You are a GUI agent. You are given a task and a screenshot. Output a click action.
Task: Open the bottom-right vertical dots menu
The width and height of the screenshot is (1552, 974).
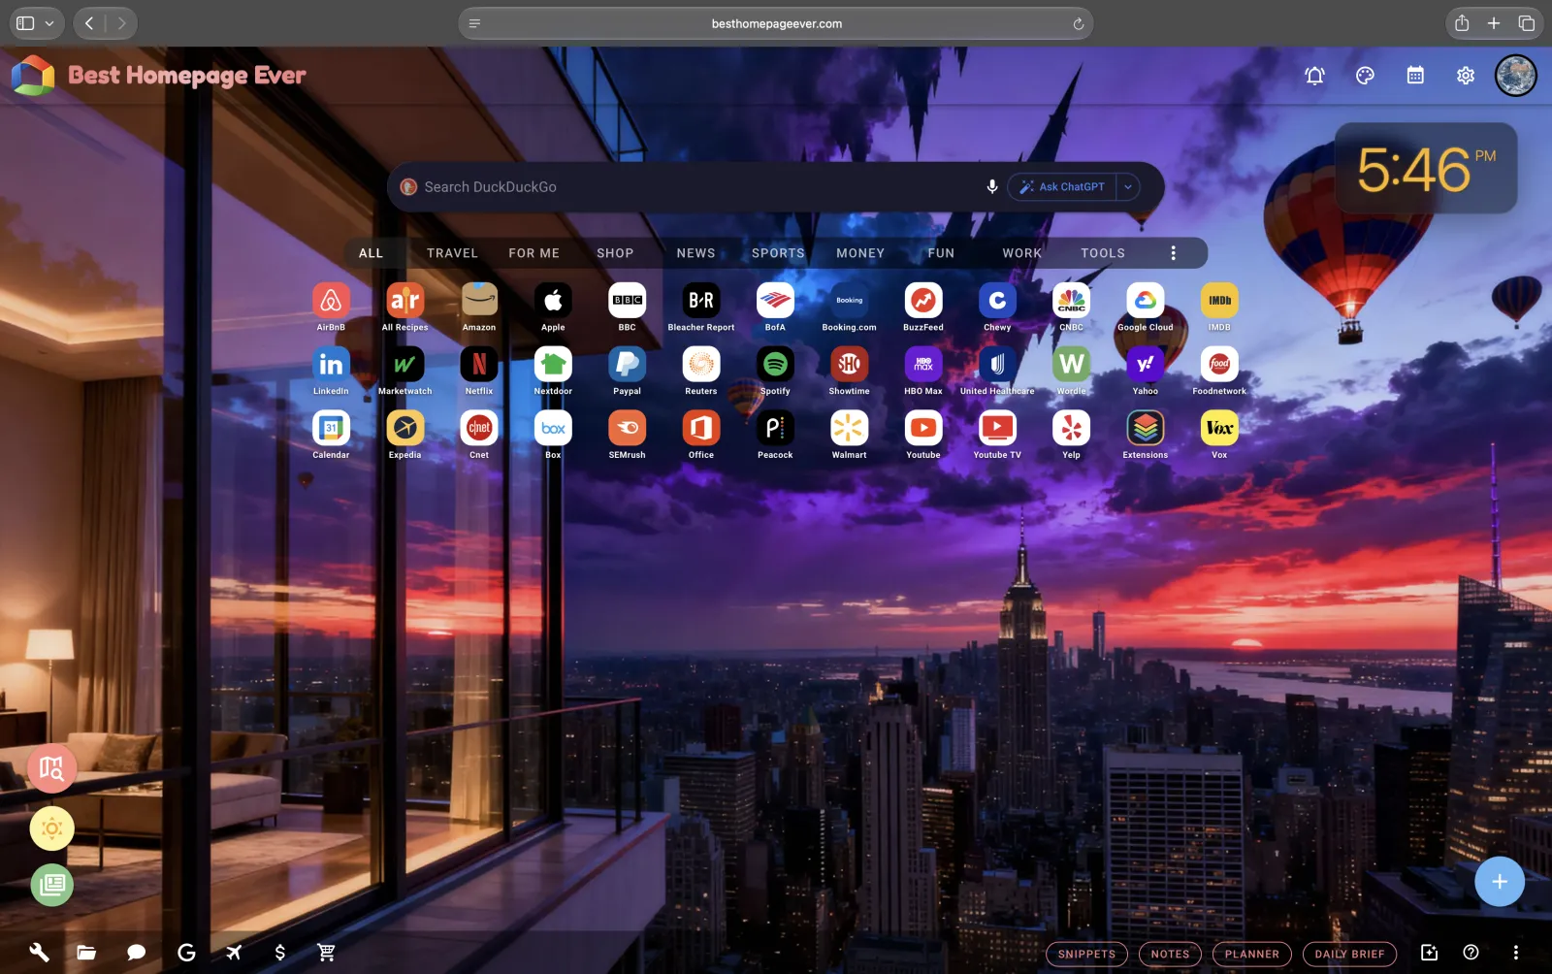(x=1516, y=953)
